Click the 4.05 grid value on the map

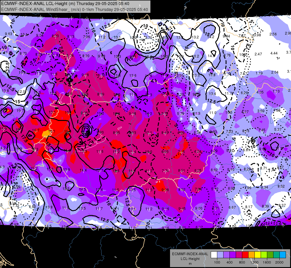coord(260,92)
